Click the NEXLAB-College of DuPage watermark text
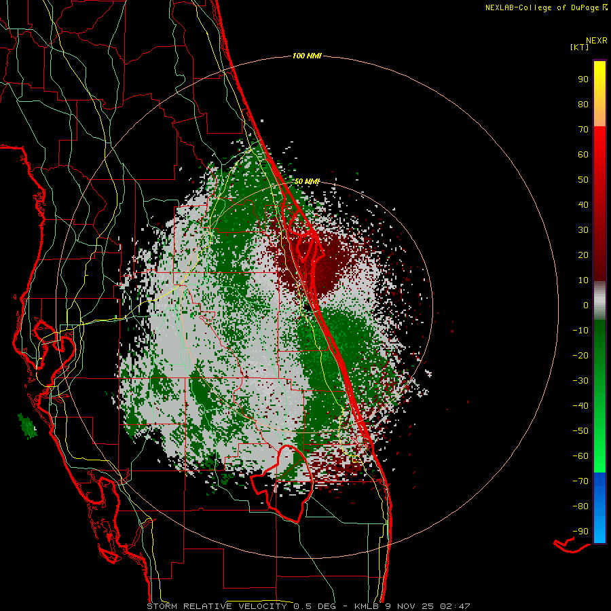This screenshot has height=611, width=611. pos(547,7)
